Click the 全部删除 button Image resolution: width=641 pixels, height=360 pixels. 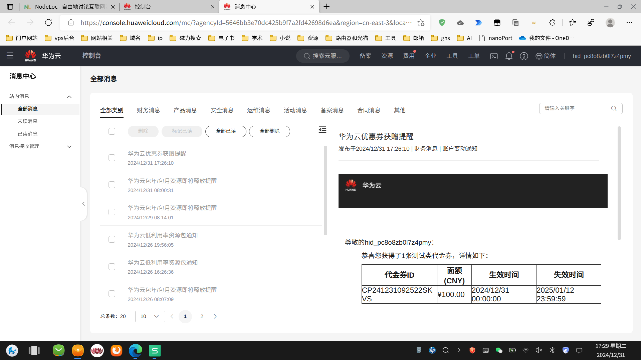pos(269,131)
